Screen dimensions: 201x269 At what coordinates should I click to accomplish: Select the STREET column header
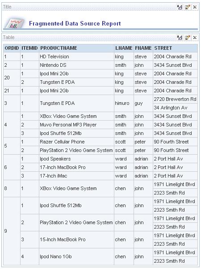point(175,48)
